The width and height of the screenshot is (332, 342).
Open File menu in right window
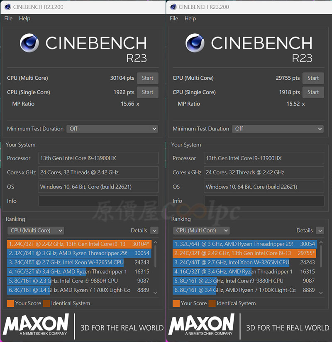coord(174,19)
